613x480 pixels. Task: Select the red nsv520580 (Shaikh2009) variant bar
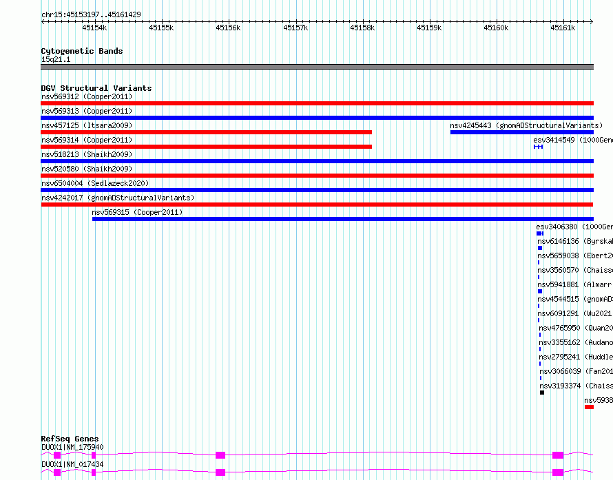pos(317,176)
